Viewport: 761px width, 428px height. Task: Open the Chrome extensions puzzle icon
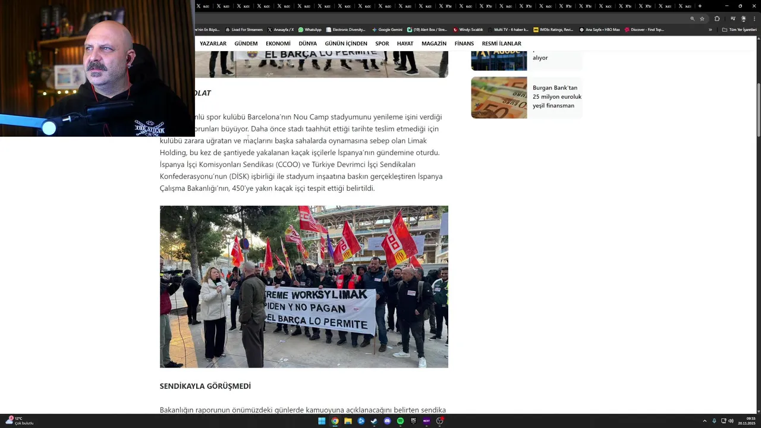(x=717, y=18)
